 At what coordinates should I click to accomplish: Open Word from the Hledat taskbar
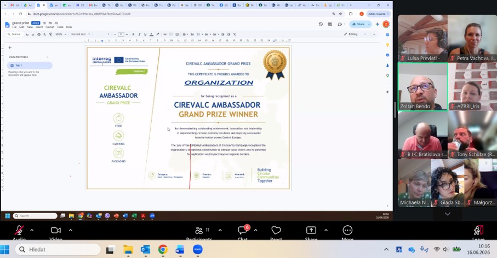coord(180,249)
